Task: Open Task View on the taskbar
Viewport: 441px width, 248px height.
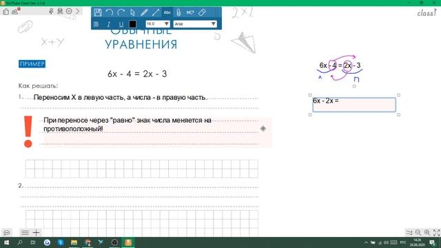Action: point(33,242)
